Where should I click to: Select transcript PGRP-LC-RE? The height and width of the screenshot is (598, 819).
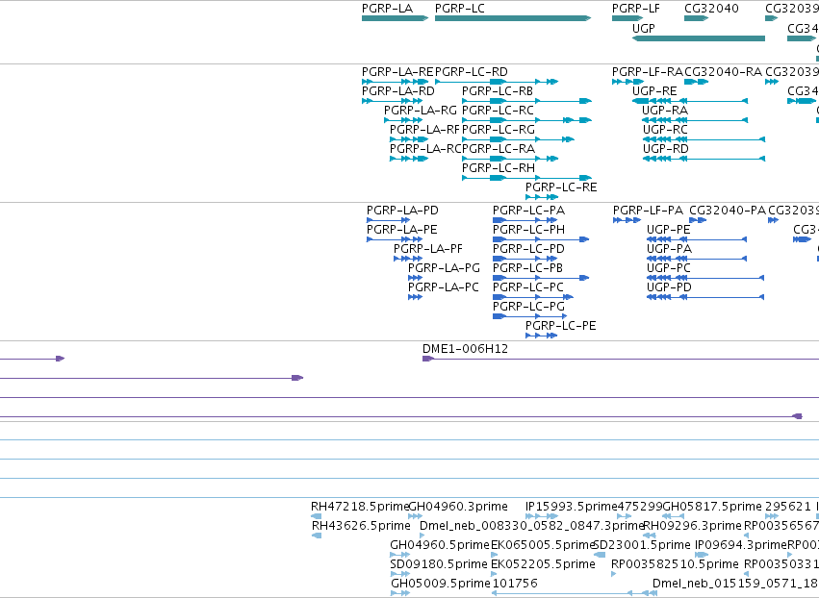click(x=542, y=197)
